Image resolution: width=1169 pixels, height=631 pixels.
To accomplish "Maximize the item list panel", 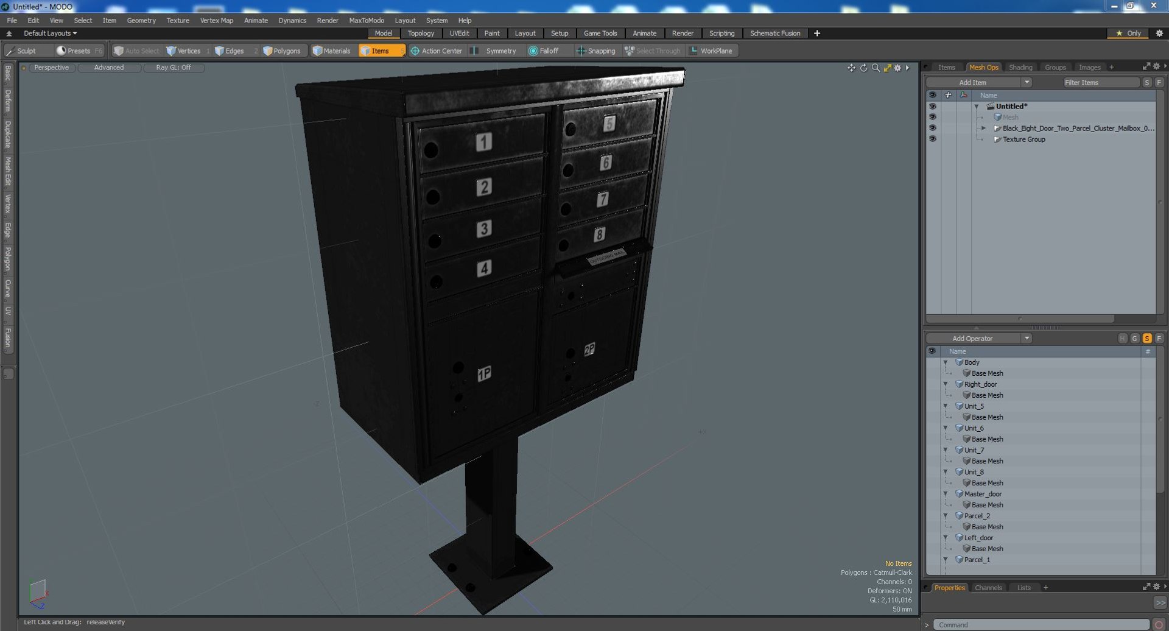I will pyautogui.click(x=1146, y=66).
